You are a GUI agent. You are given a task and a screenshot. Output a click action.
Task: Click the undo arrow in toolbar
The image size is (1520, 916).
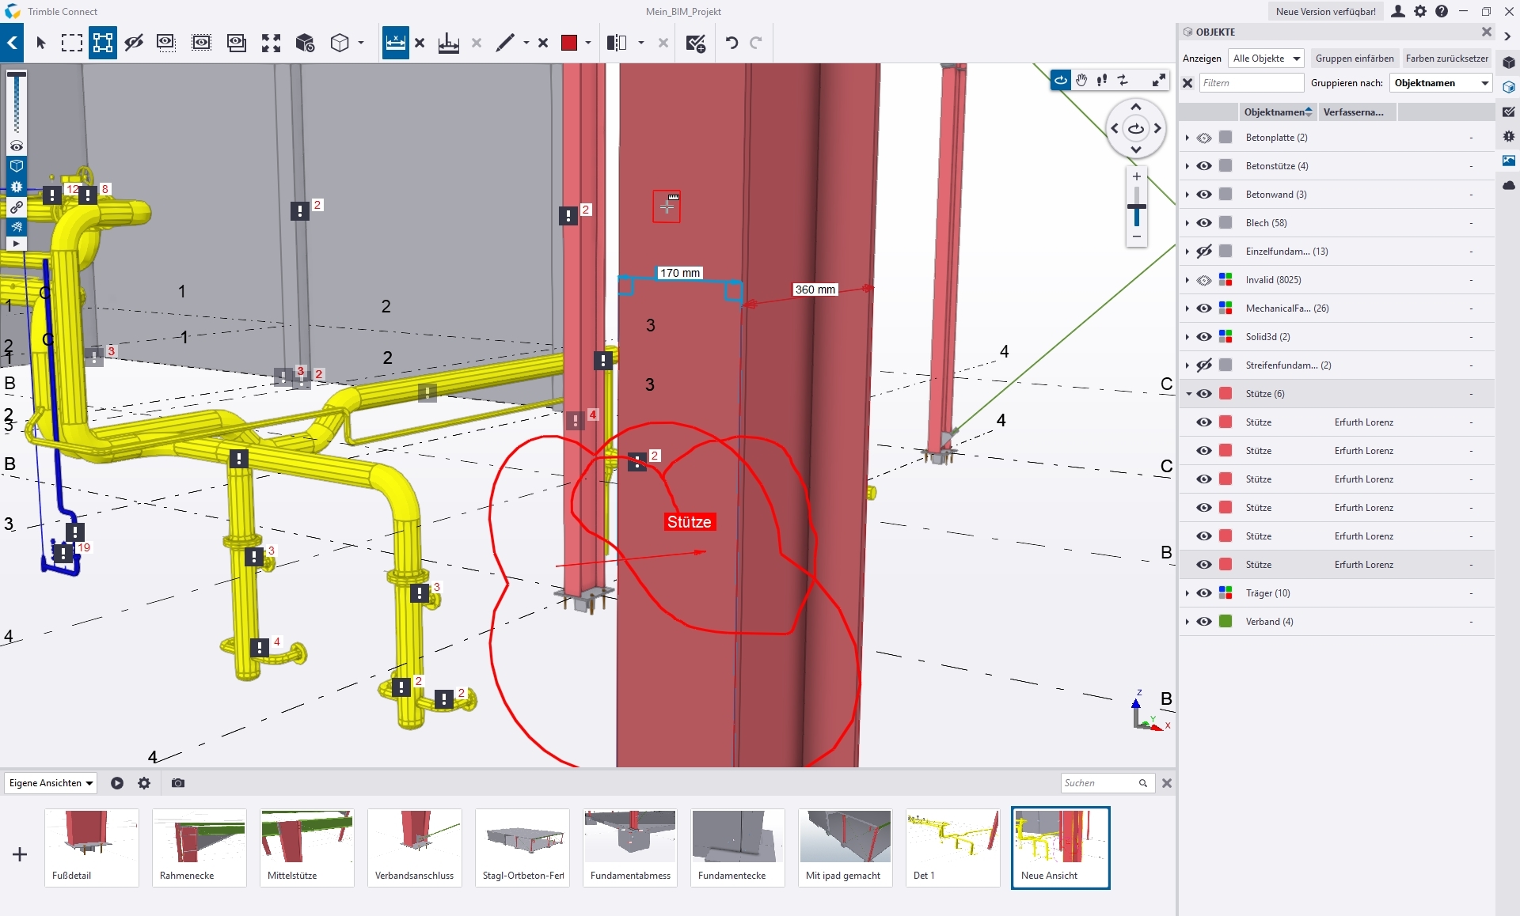point(731,43)
